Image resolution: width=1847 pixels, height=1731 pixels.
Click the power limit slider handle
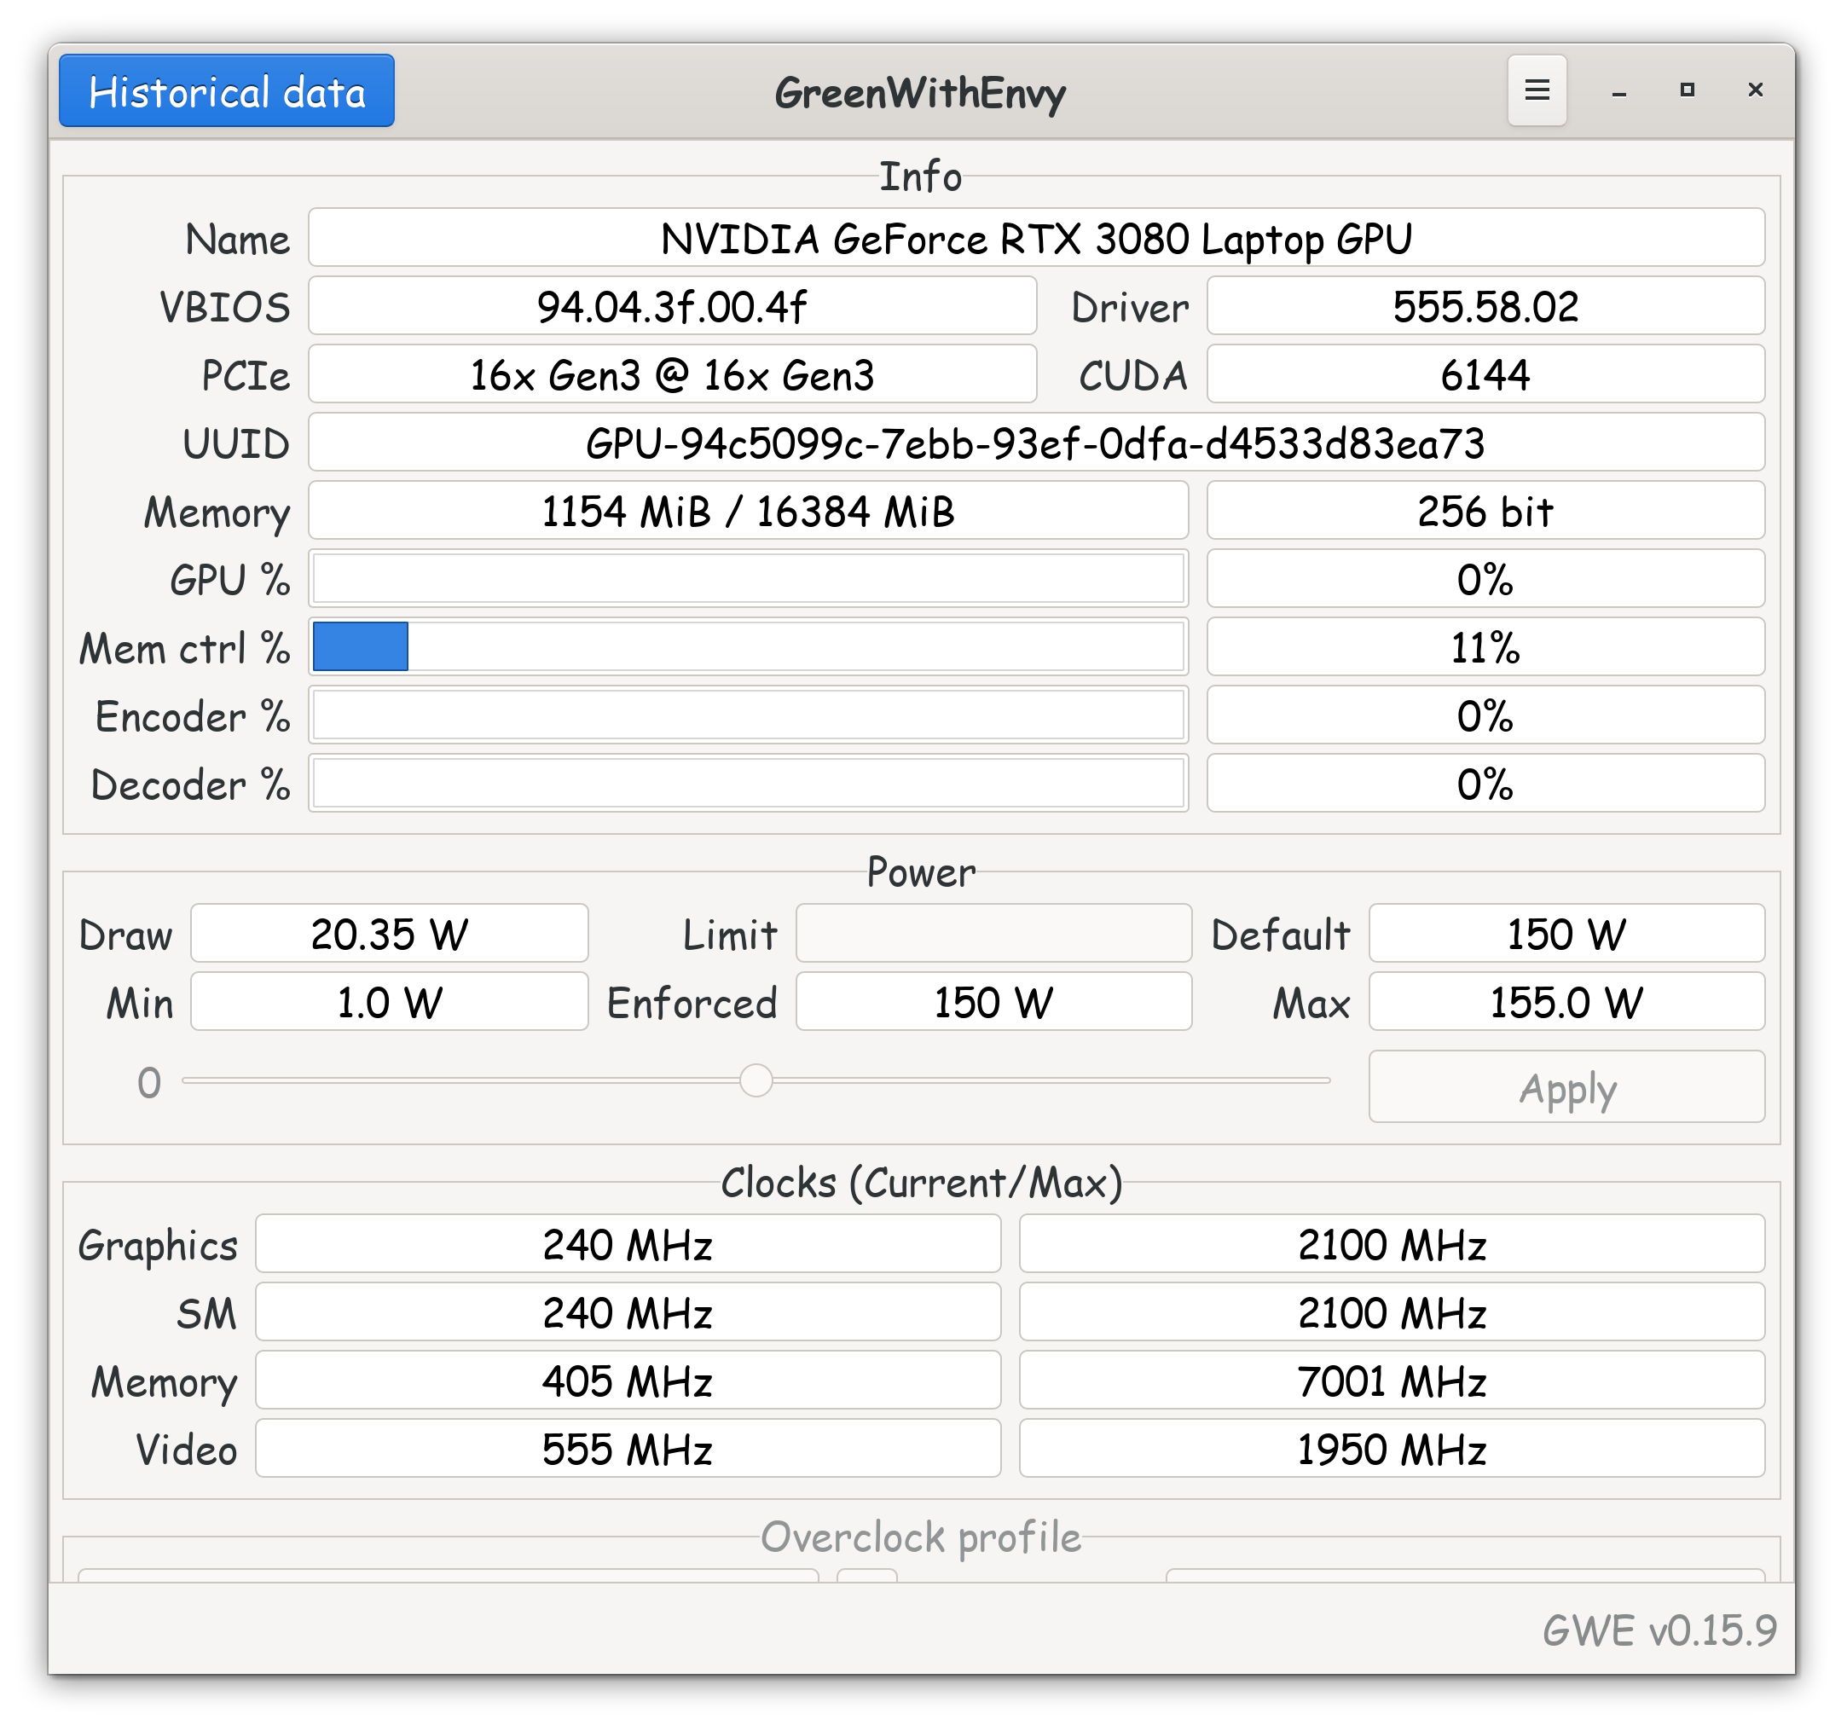click(756, 1080)
